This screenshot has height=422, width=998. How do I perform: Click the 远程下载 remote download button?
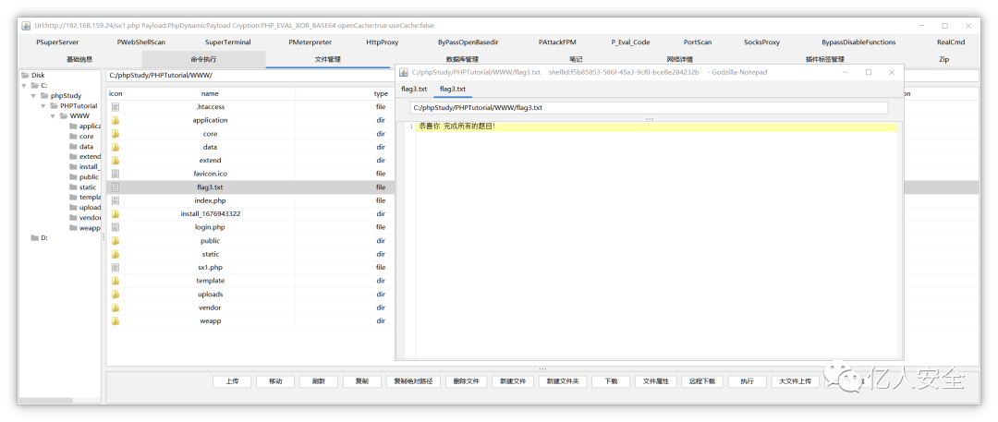click(702, 381)
